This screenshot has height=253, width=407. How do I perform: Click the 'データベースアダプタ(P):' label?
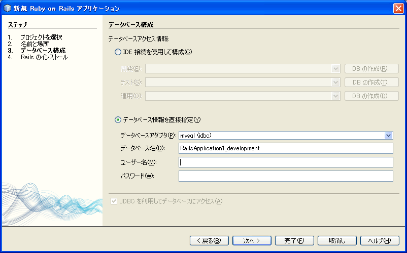coord(148,135)
